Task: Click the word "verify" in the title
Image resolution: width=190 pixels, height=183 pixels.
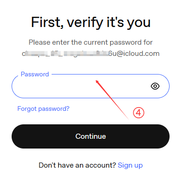Action: [85, 23]
